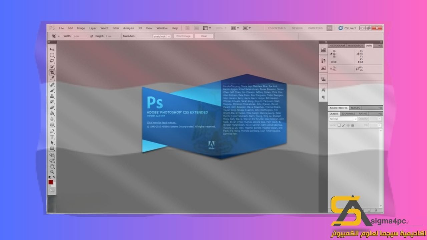Open the Normal blend mode dropdown
Image resolution: width=427 pixels, height=240 pixels.
[343, 119]
